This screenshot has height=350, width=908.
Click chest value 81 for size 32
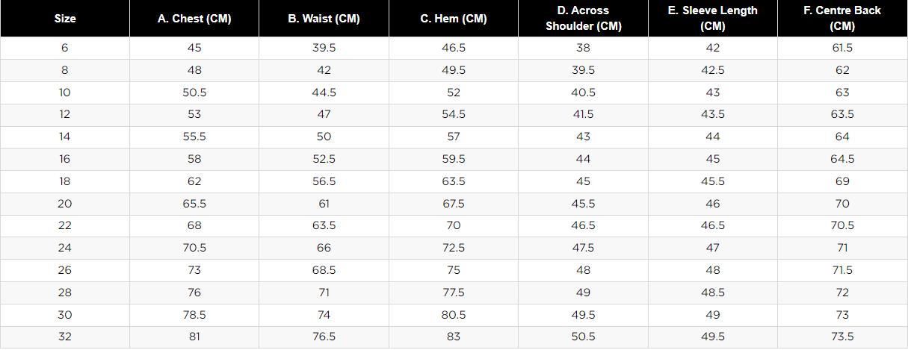[x=194, y=337]
